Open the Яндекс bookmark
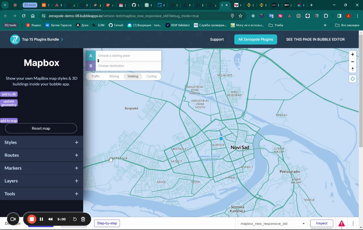The height and width of the screenshot is (230, 363). pos(33,25)
